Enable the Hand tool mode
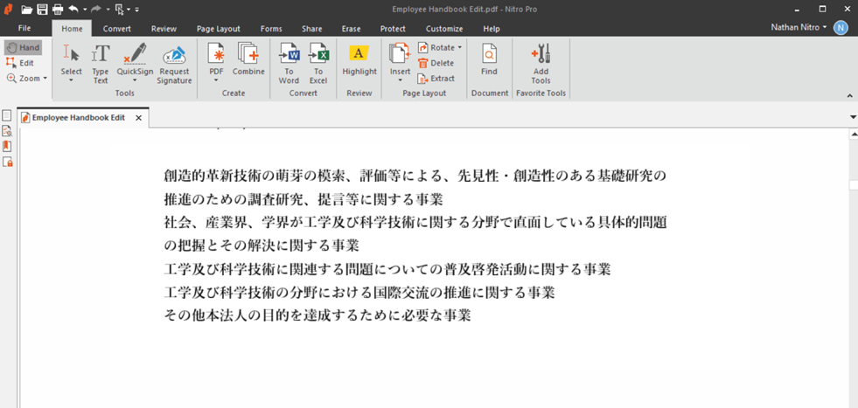 click(x=23, y=47)
